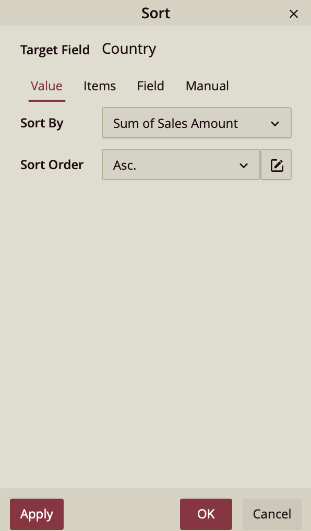Confirm sorting with the OK button
The width and height of the screenshot is (311, 531).
click(206, 514)
